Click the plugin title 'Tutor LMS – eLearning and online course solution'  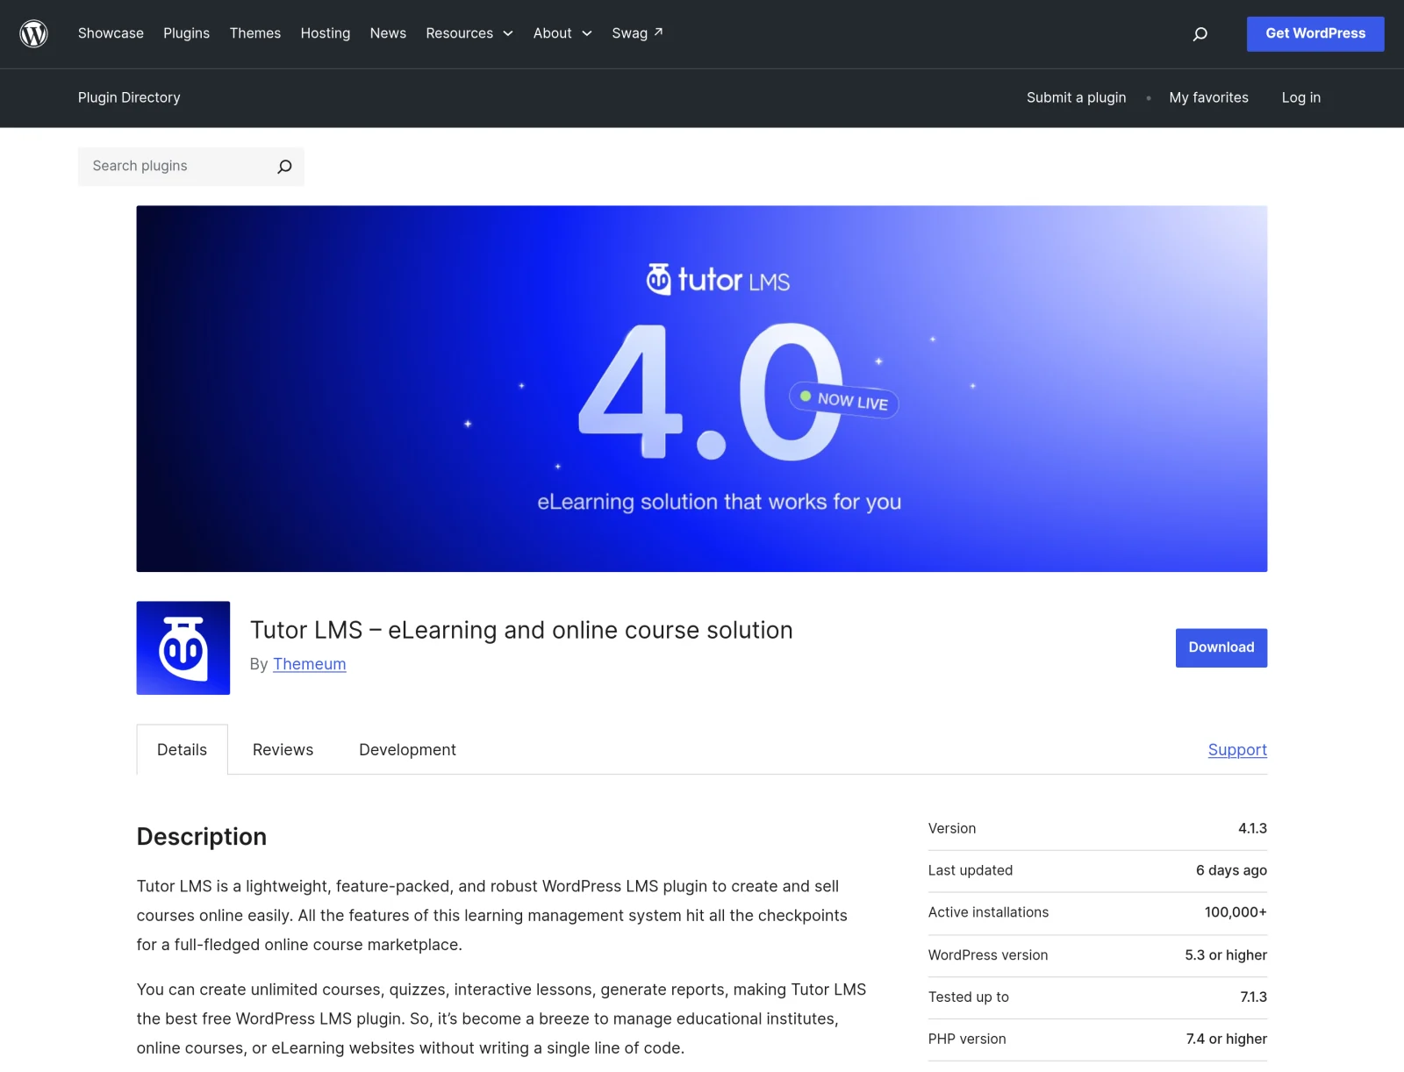click(x=521, y=630)
